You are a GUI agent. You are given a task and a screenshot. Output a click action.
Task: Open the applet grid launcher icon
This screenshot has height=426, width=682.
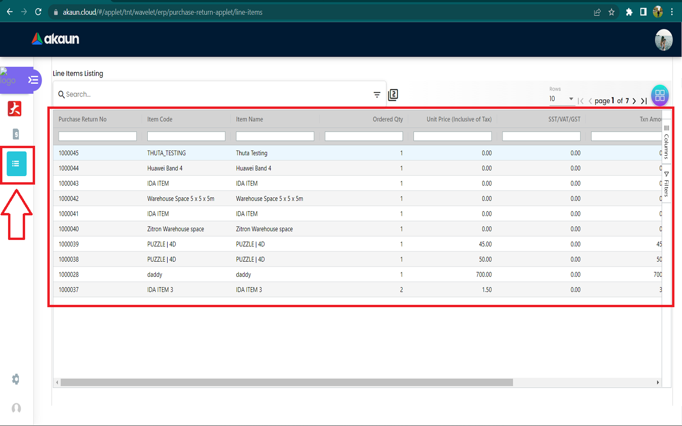[660, 95]
